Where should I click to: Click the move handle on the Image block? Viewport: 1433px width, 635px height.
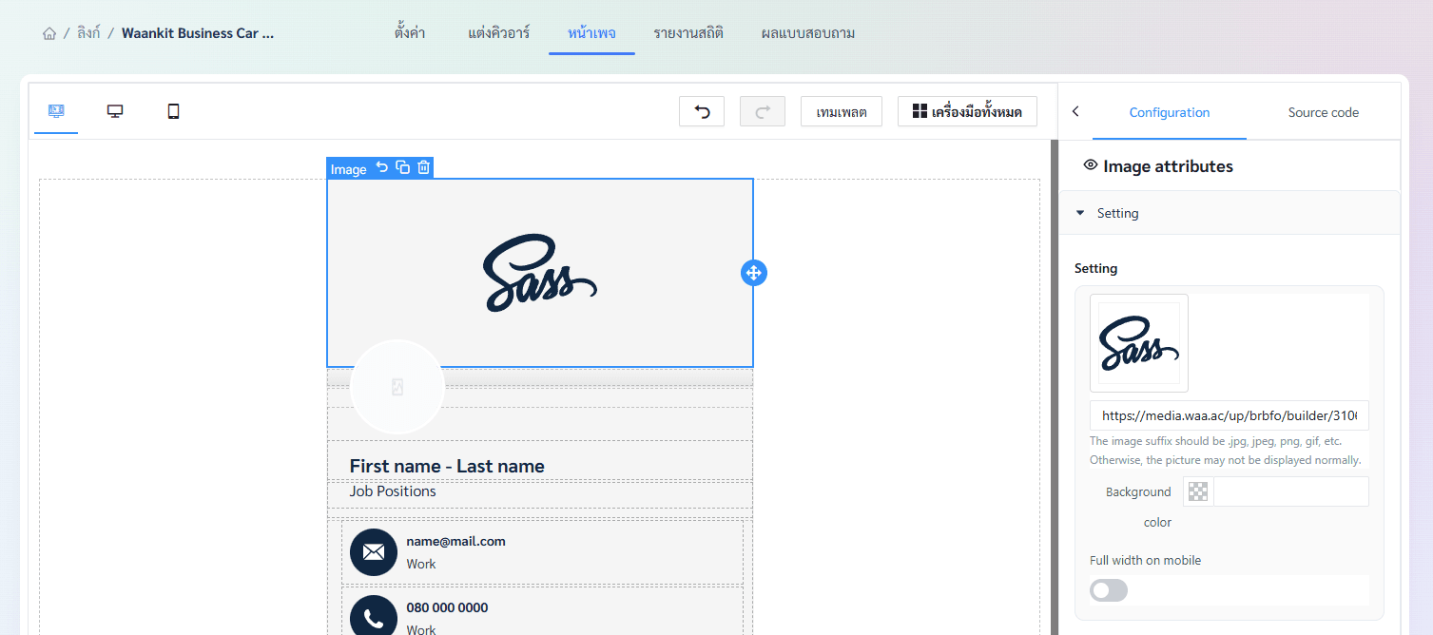tap(753, 273)
